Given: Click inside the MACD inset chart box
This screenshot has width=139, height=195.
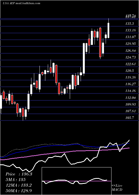Looking at the screenshot, I should pos(76,181).
